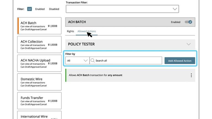Open the Transaction Filter dropdown

coord(122,9)
